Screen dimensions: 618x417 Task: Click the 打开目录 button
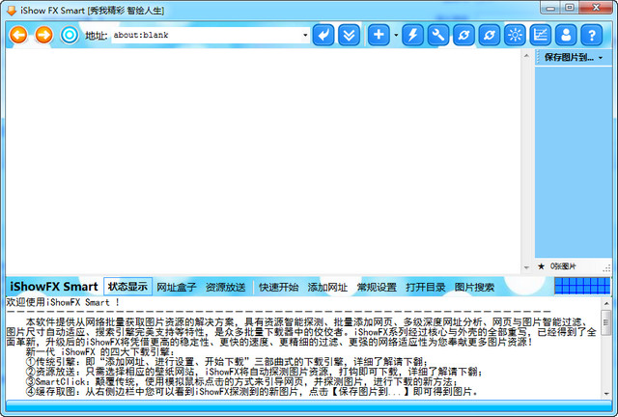426,288
